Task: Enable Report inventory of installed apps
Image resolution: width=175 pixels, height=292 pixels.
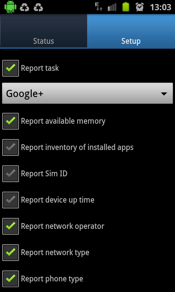Action: coord(11,147)
